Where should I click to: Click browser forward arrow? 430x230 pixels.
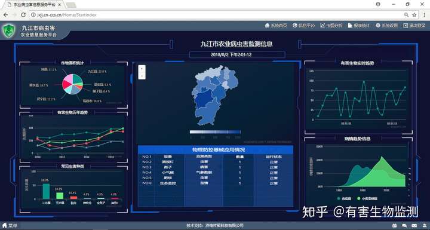[x=14, y=15]
